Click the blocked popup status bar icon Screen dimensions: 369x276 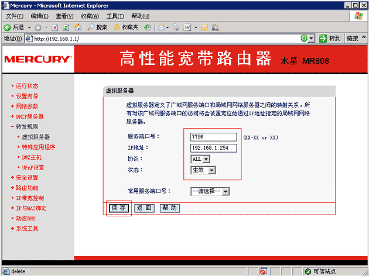click(263, 271)
